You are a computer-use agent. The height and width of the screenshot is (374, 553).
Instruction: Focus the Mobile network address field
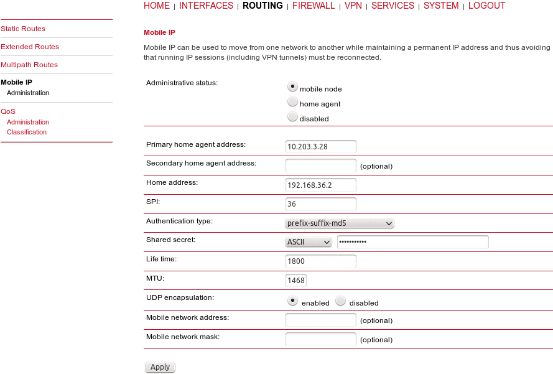coord(320,320)
